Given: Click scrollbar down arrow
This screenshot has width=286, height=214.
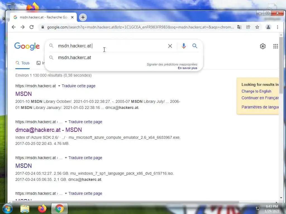Looking at the screenshot, I should (281, 198).
